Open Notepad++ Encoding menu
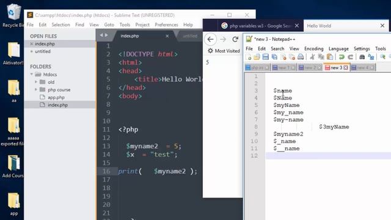391x220 pixels. [x=313, y=49]
